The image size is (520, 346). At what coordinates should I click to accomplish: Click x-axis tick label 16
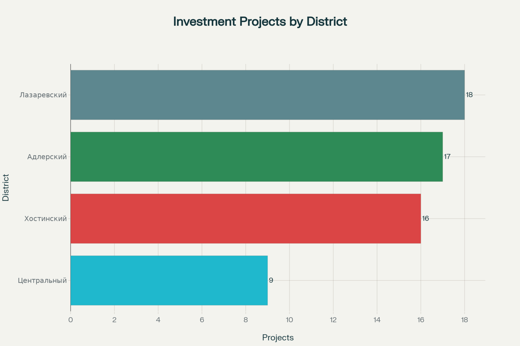pyautogui.click(x=421, y=320)
